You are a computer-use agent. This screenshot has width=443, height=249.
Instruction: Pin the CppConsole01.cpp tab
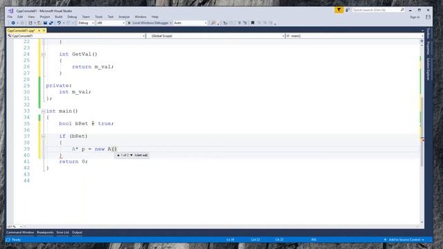tap(39, 30)
